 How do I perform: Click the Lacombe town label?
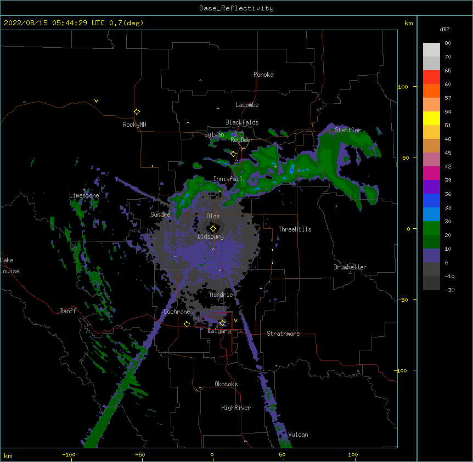[247, 105]
